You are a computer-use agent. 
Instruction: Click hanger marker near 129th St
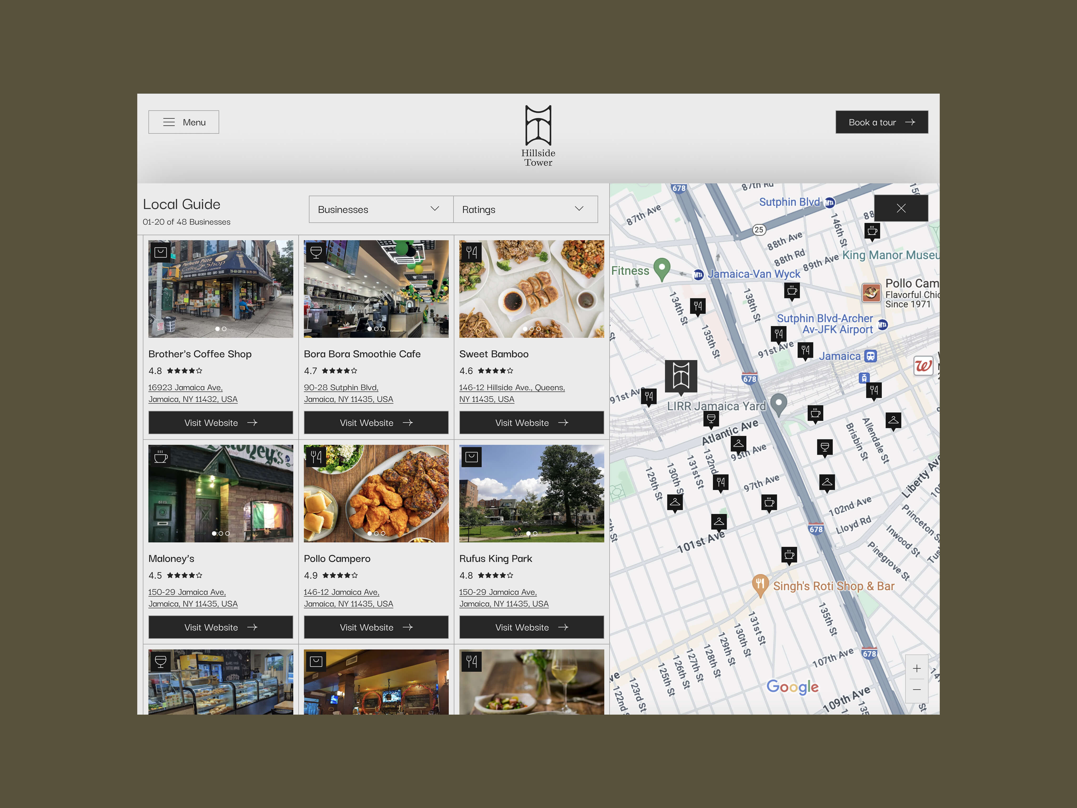point(675,503)
